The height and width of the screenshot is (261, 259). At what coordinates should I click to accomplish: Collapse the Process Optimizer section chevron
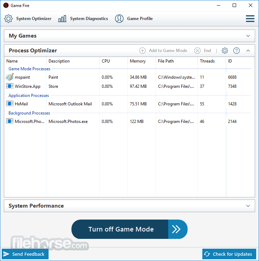click(248, 51)
